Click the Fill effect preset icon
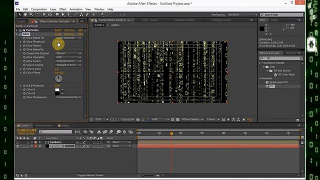320x180 pixels. 267,86
